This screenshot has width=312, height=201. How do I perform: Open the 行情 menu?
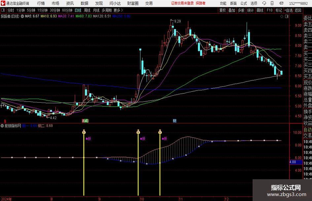pos(41,3)
